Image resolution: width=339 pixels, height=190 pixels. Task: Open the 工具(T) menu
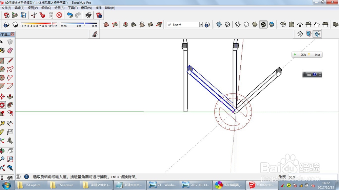(x=73, y=8)
